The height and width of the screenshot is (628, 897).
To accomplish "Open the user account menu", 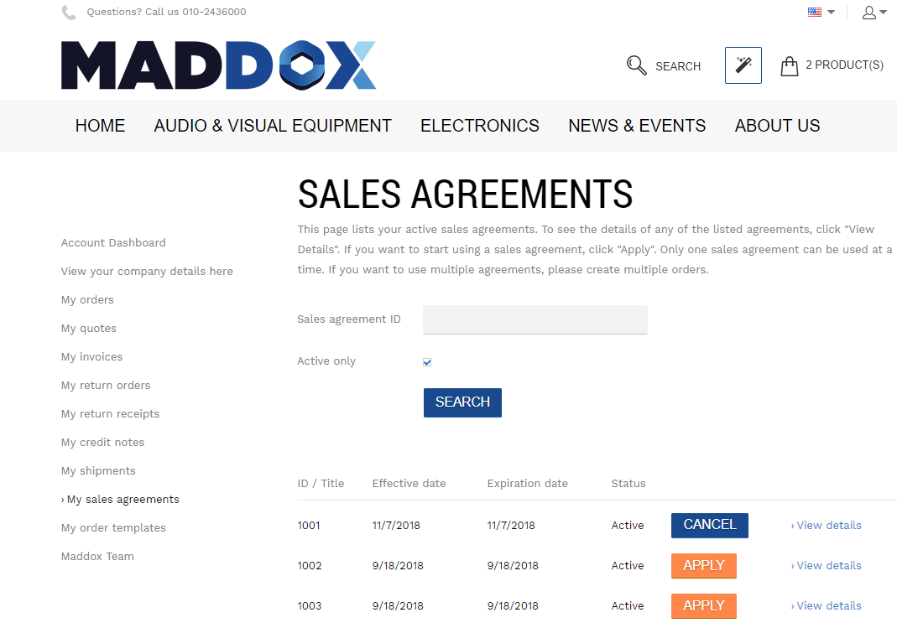I will (874, 12).
